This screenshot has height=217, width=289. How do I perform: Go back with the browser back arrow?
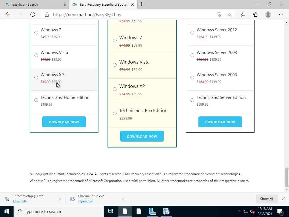(8, 14)
